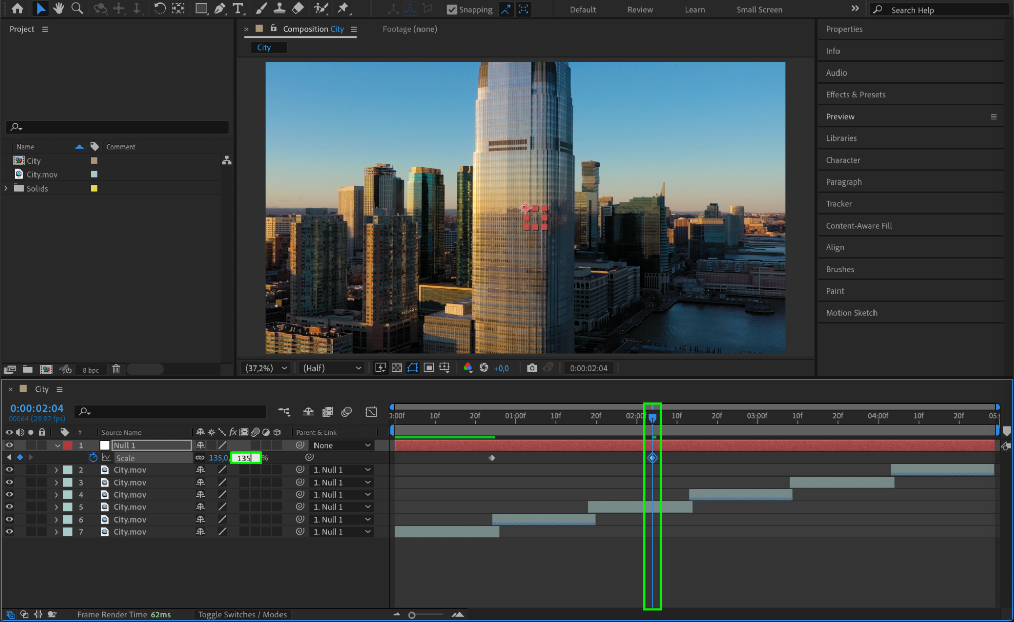Choose the Hand tool
1014x622 pixels.
click(x=59, y=8)
